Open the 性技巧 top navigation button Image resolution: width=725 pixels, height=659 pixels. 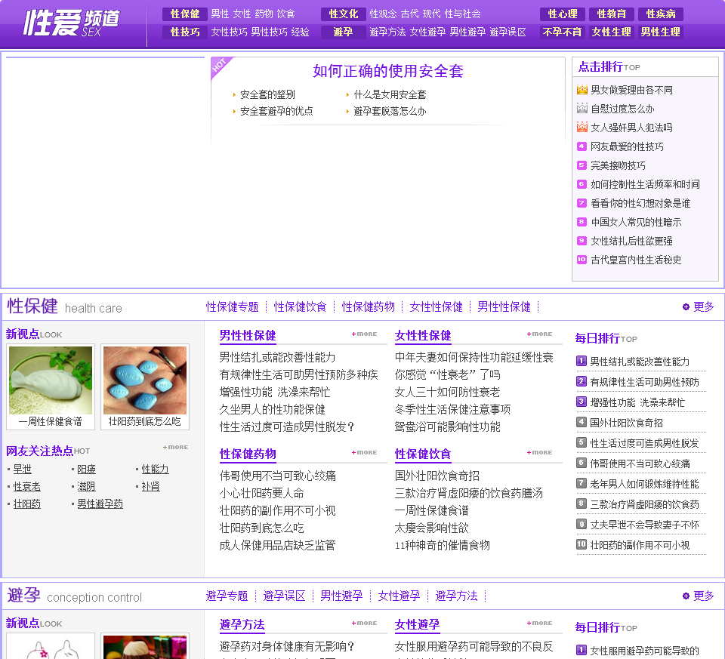pos(185,32)
